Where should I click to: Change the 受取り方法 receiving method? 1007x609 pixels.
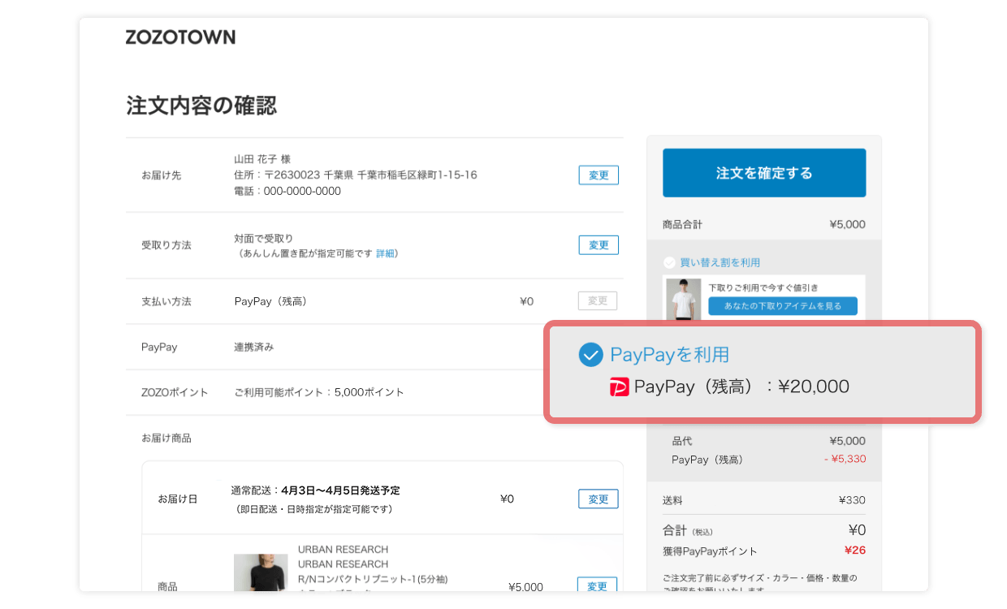coord(599,245)
